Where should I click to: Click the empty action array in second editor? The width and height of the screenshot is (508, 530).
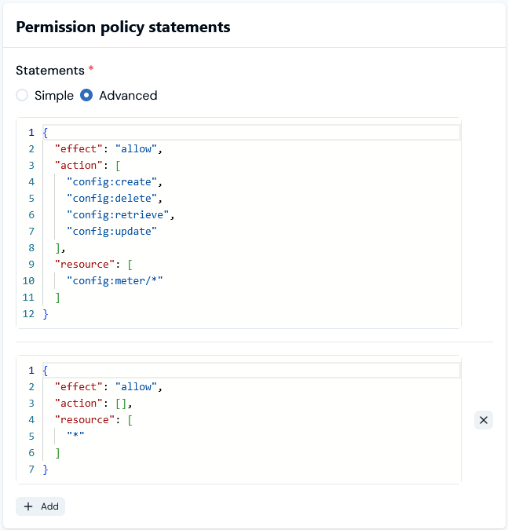click(x=121, y=404)
